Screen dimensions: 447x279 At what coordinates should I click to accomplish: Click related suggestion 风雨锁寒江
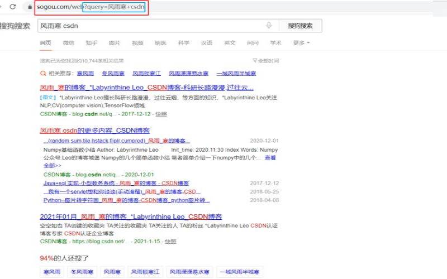[146, 73]
